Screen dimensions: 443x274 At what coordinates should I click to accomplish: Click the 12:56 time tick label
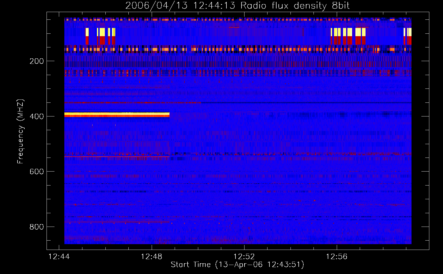tap(336, 257)
